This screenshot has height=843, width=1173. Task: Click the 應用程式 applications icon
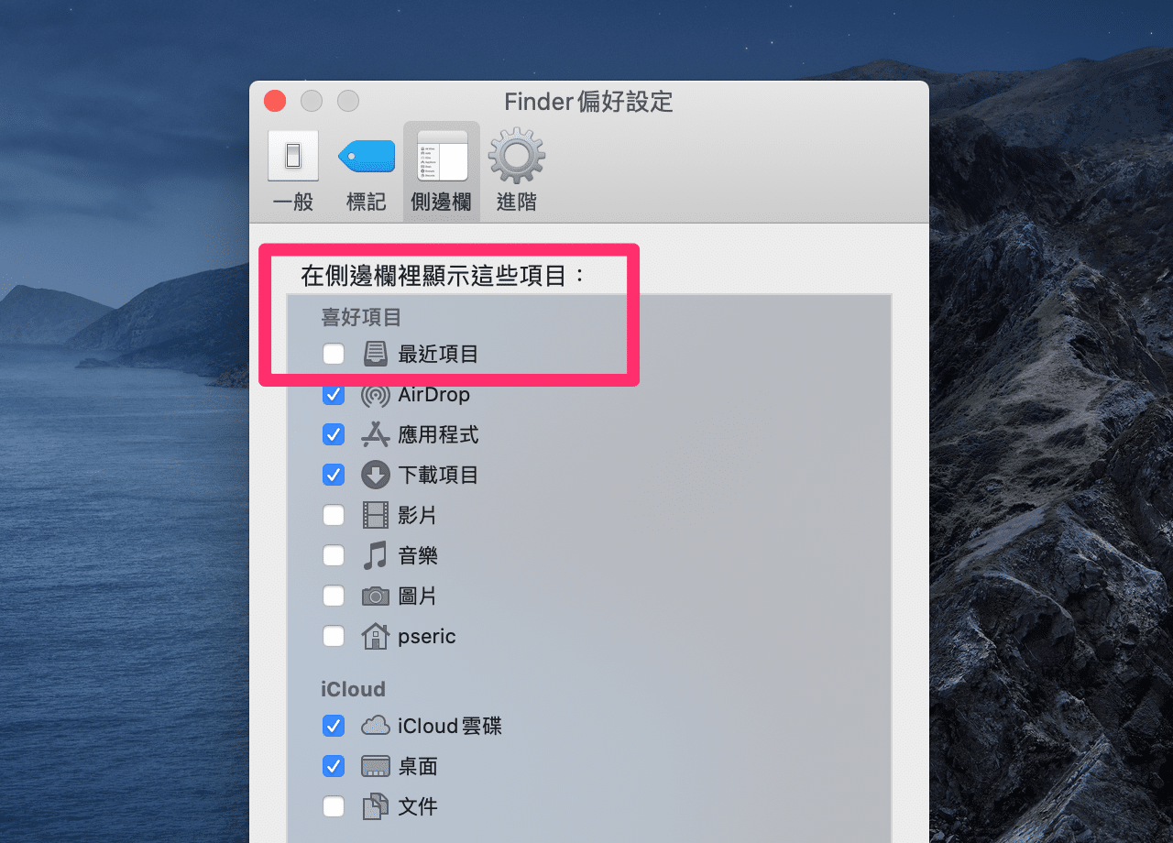point(376,434)
